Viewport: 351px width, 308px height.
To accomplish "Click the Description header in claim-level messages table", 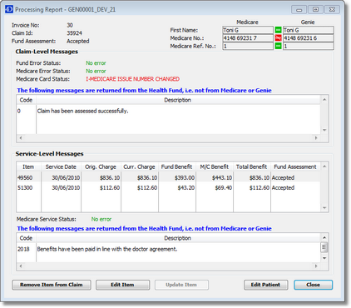I will 178,100.
